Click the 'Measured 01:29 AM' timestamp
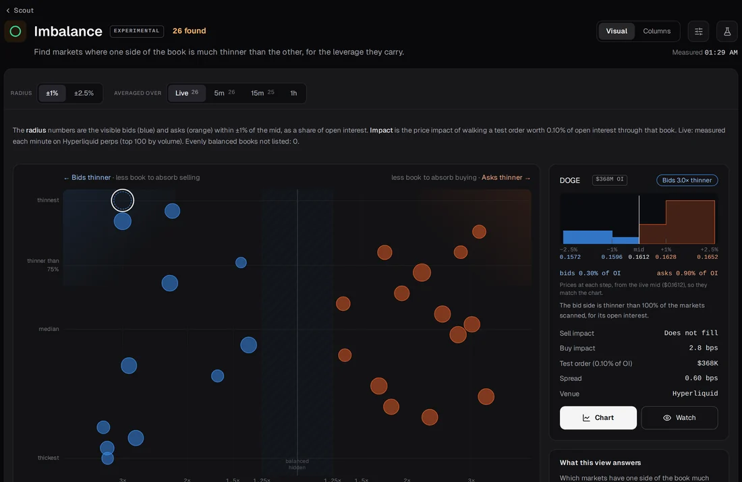The width and height of the screenshot is (742, 482). [705, 52]
